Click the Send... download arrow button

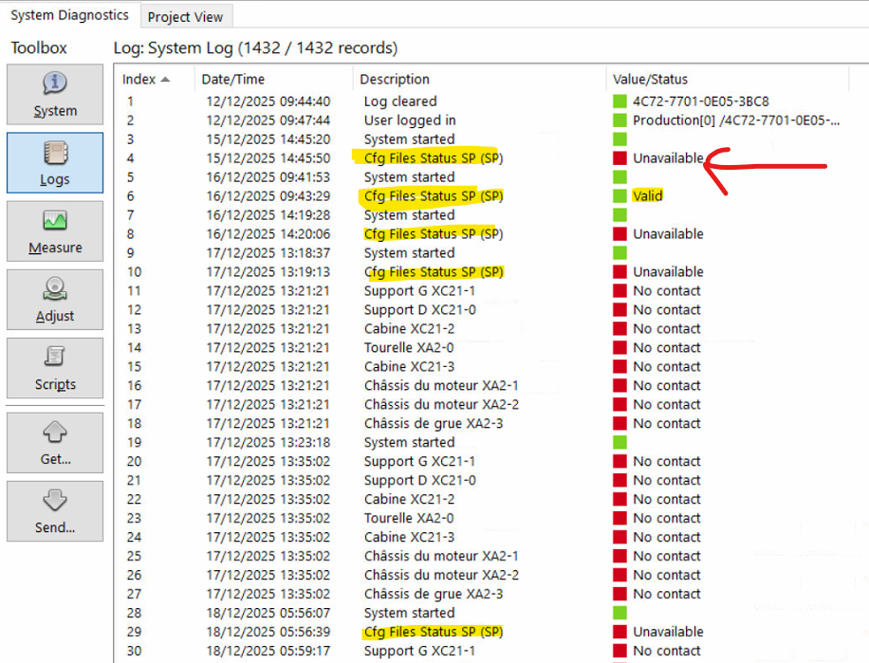pyautogui.click(x=55, y=511)
